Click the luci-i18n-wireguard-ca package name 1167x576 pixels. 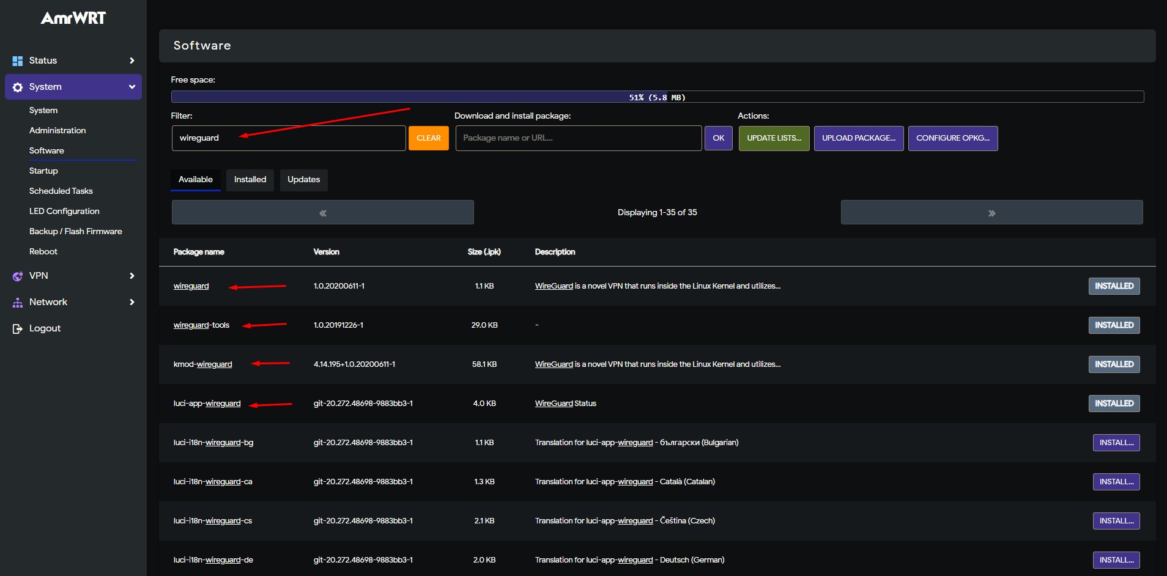point(212,482)
